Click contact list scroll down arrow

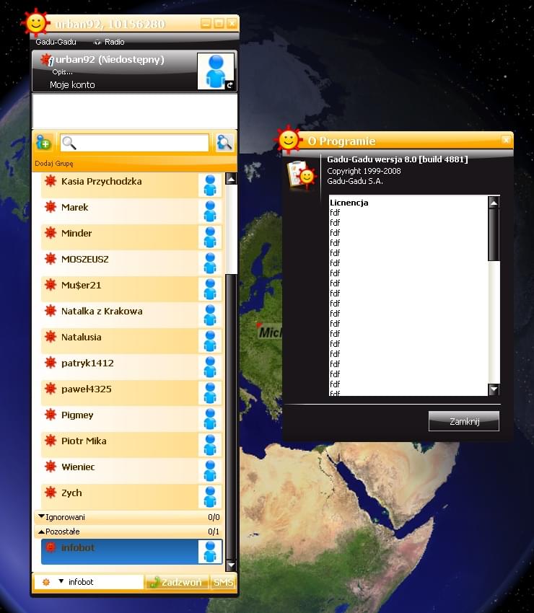pos(231,565)
